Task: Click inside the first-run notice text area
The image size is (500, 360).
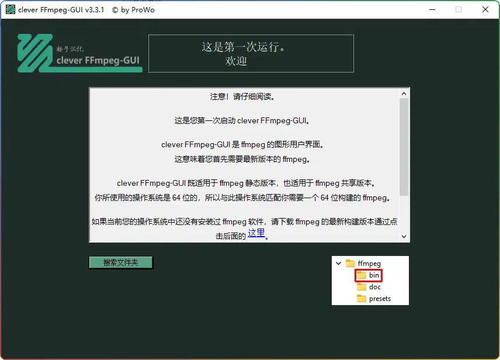Action: (245, 164)
